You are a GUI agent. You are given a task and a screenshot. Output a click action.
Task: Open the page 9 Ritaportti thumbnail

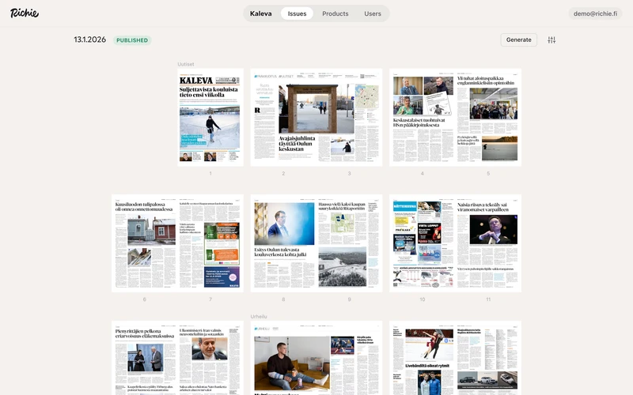(350, 243)
